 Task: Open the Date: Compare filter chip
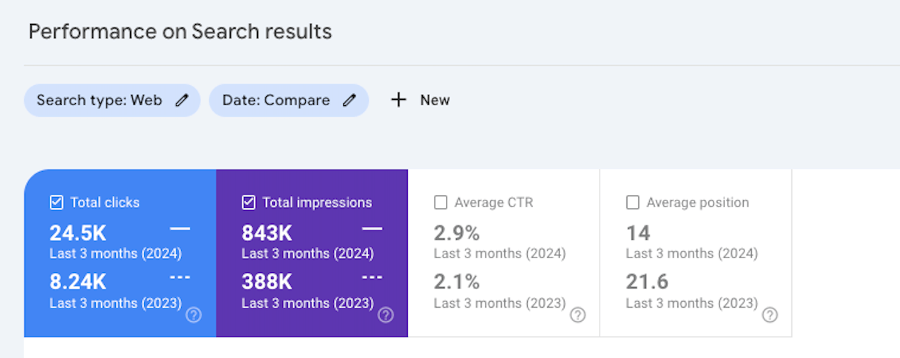288,101
